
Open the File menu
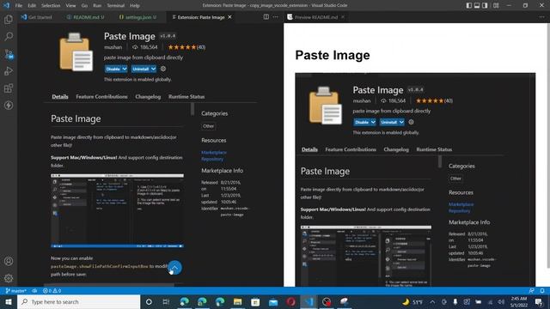(19, 6)
